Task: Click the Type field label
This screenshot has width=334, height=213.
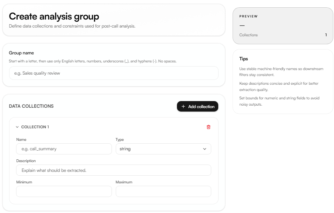Action: [120, 139]
